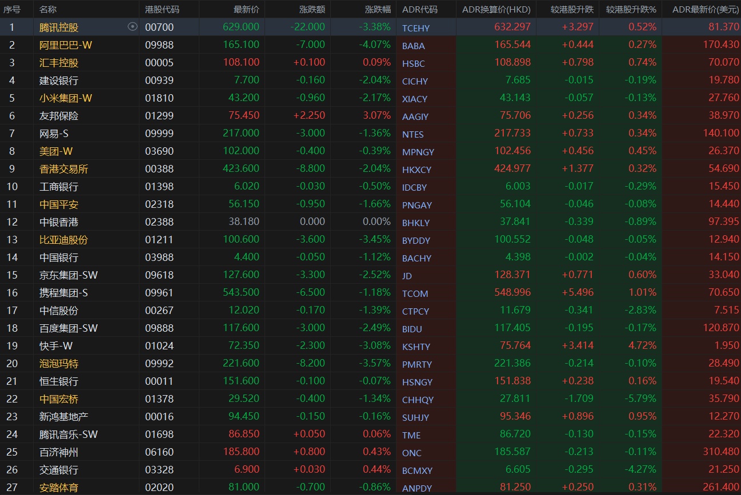Image resolution: width=741 pixels, height=495 pixels.
Task: Choose the 新鸿基地产 stock name
Action: click(64, 416)
